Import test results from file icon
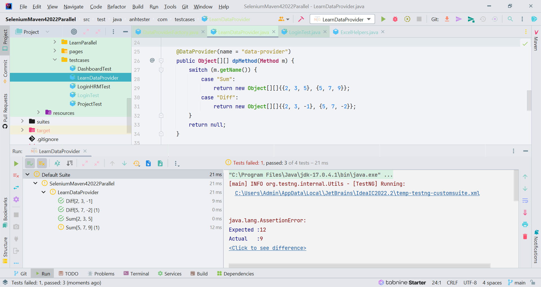 [148, 163]
